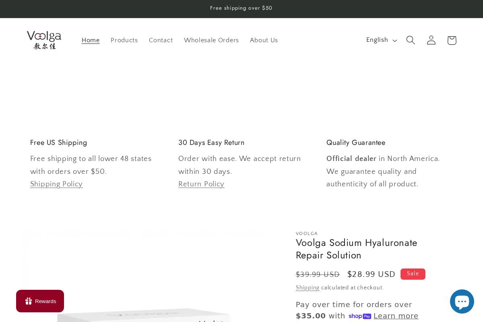Expand the Products menu
Image resolution: width=483 pixels, height=322 pixels.
point(124,40)
